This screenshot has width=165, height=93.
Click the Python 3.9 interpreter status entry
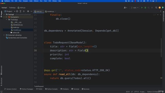[x=154, y=92]
